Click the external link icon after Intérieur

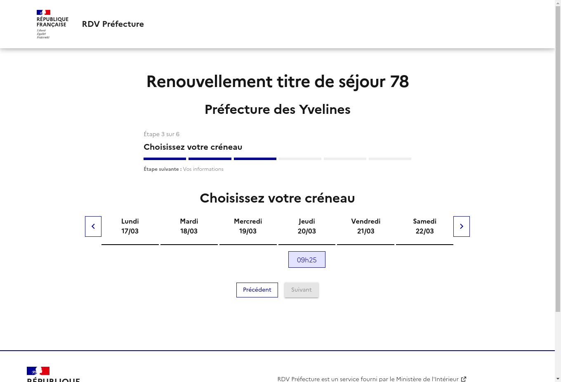pyautogui.click(x=464, y=379)
